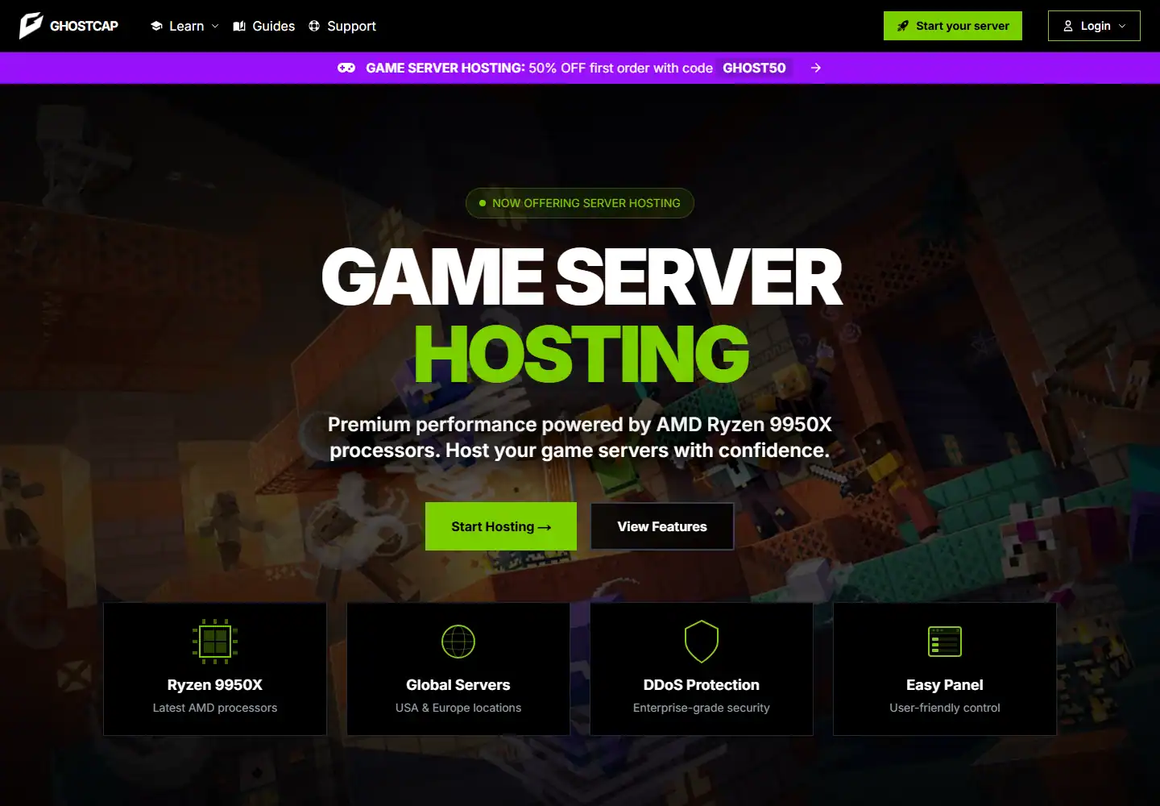Click the globe icon for Global Servers

tap(458, 642)
